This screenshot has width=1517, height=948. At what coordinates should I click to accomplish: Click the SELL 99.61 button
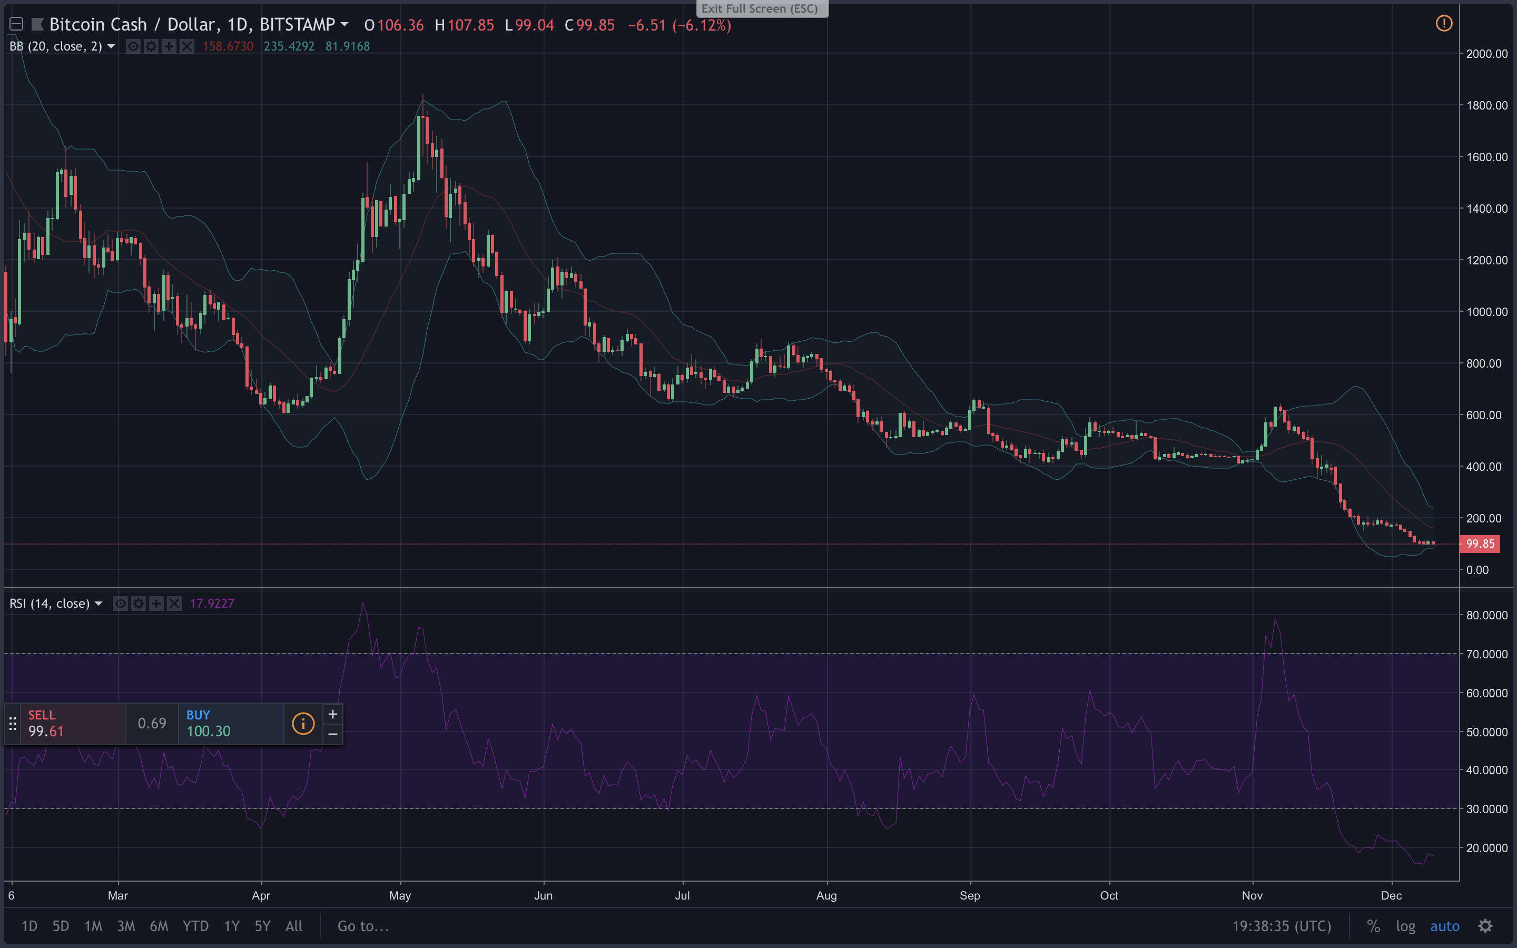point(73,724)
